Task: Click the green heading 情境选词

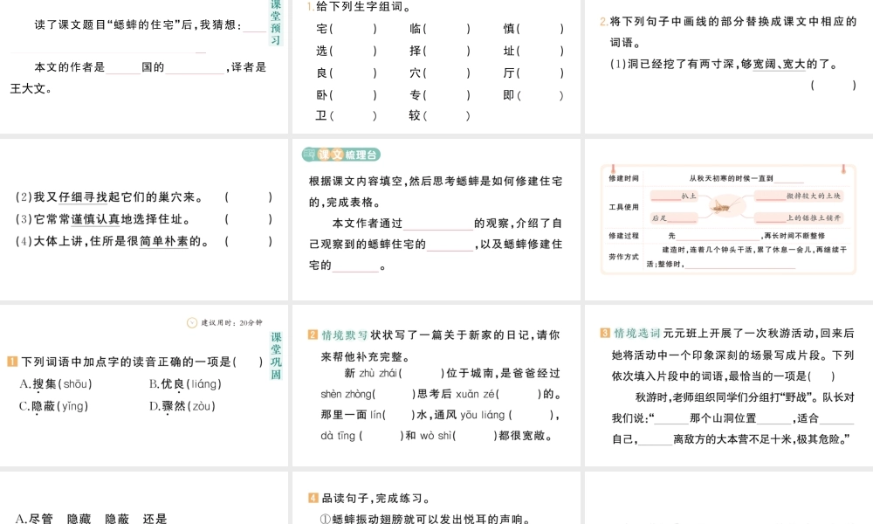Action: tap(637, 333)
